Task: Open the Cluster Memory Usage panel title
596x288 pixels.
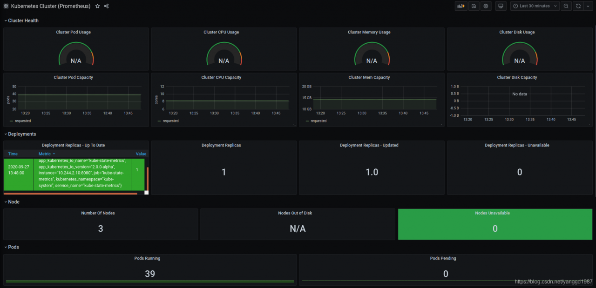Action: pos(369,32)
